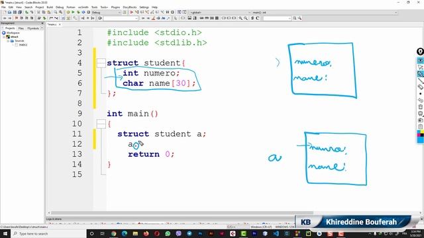Switch to the Files tab
This screenshot has width=424, height=238.
coord(21,28)
